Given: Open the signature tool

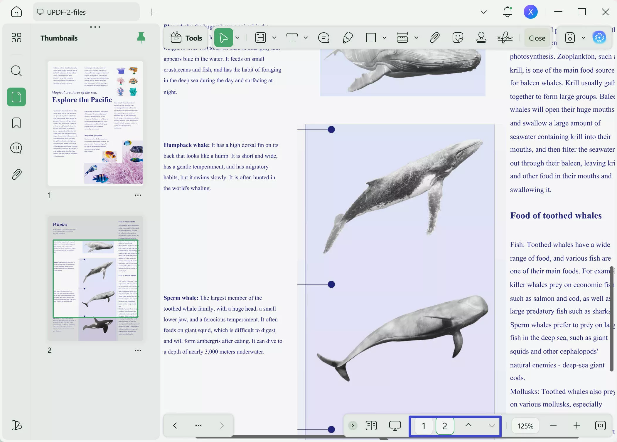Looking at the screenshot, I should tap(505, 38).
